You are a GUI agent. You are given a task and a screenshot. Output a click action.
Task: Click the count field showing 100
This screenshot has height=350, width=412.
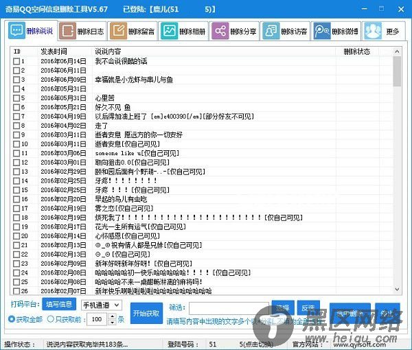coord(98,319)
